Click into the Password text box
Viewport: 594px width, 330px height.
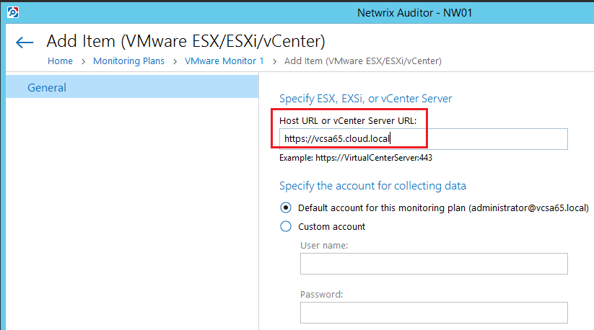(x=433, y=313)
